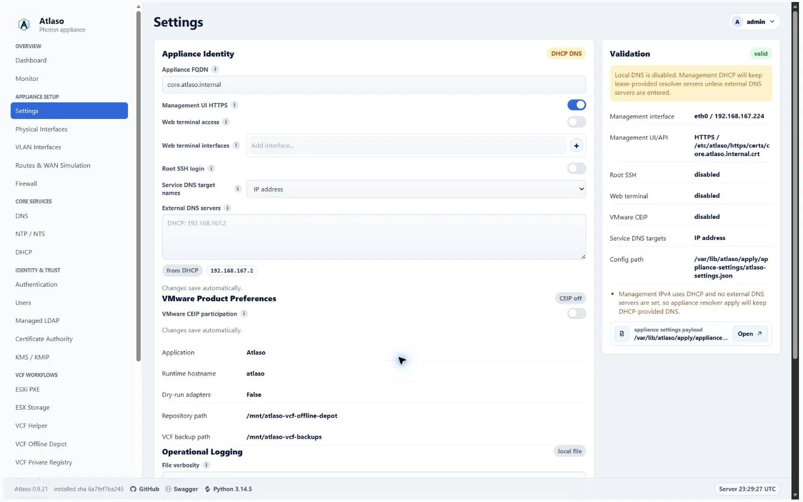
Task: Click the local file badge
Action: (570, 451)
